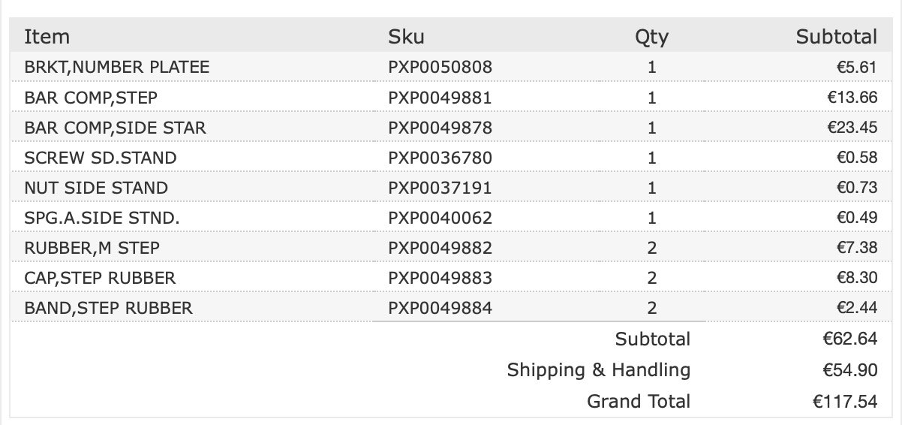Click the Sku column header
Viewport: 902px width, 425px height.
(x=406, y=37)
